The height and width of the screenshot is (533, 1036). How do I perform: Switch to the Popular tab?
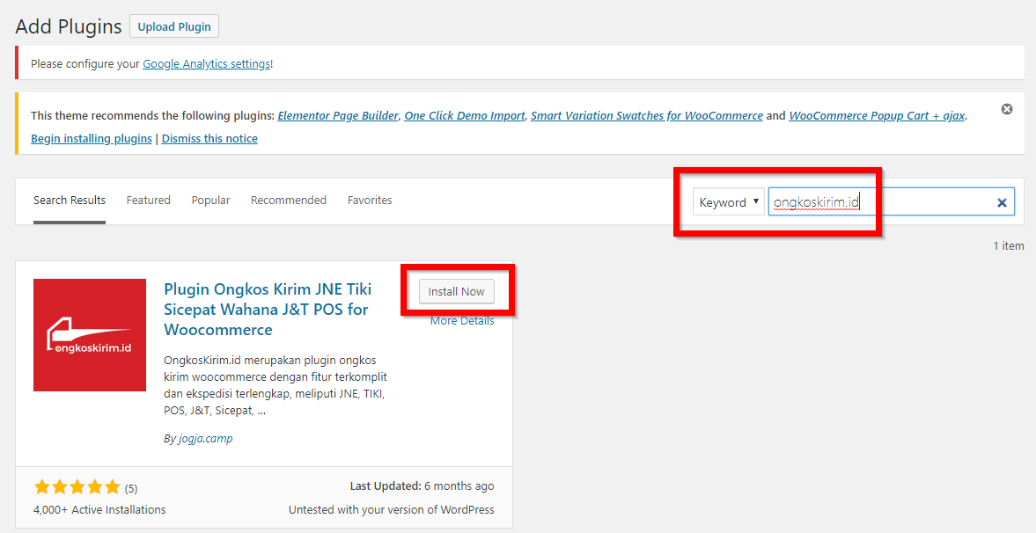(210, 201)
